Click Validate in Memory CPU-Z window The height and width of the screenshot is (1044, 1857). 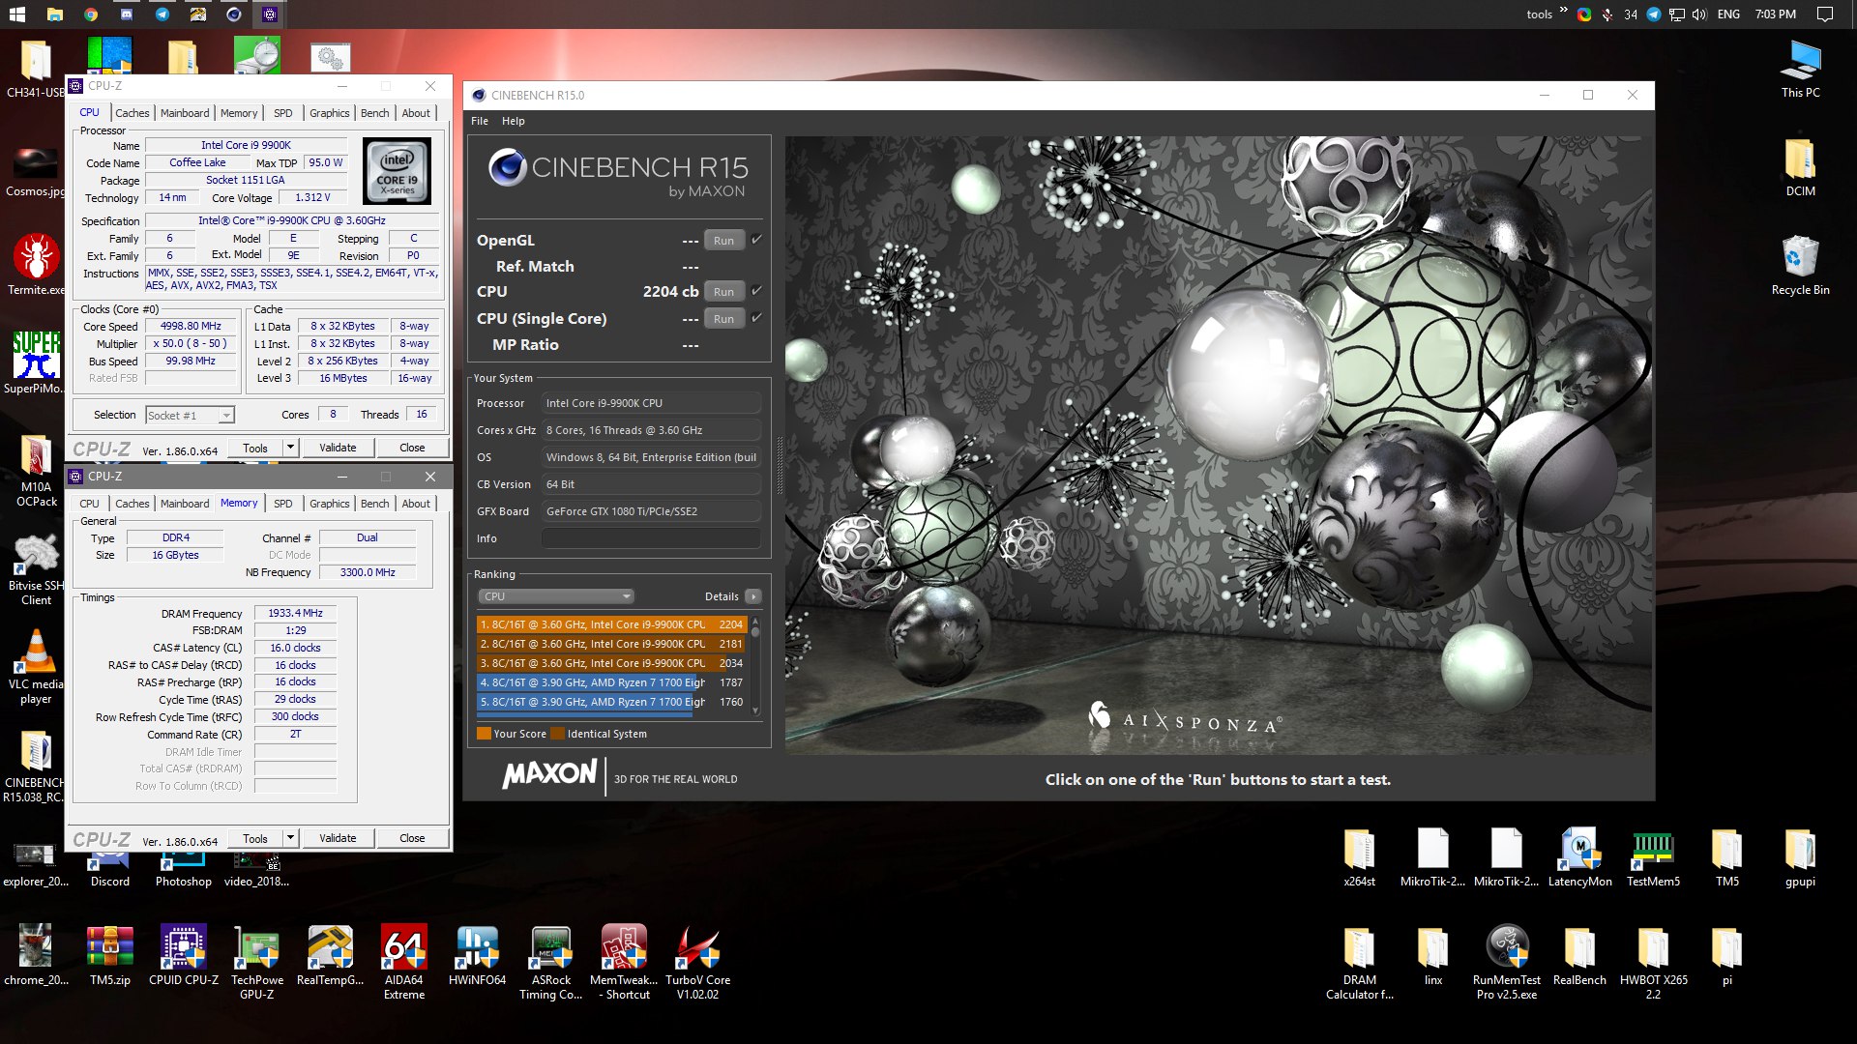click(338, 838)
